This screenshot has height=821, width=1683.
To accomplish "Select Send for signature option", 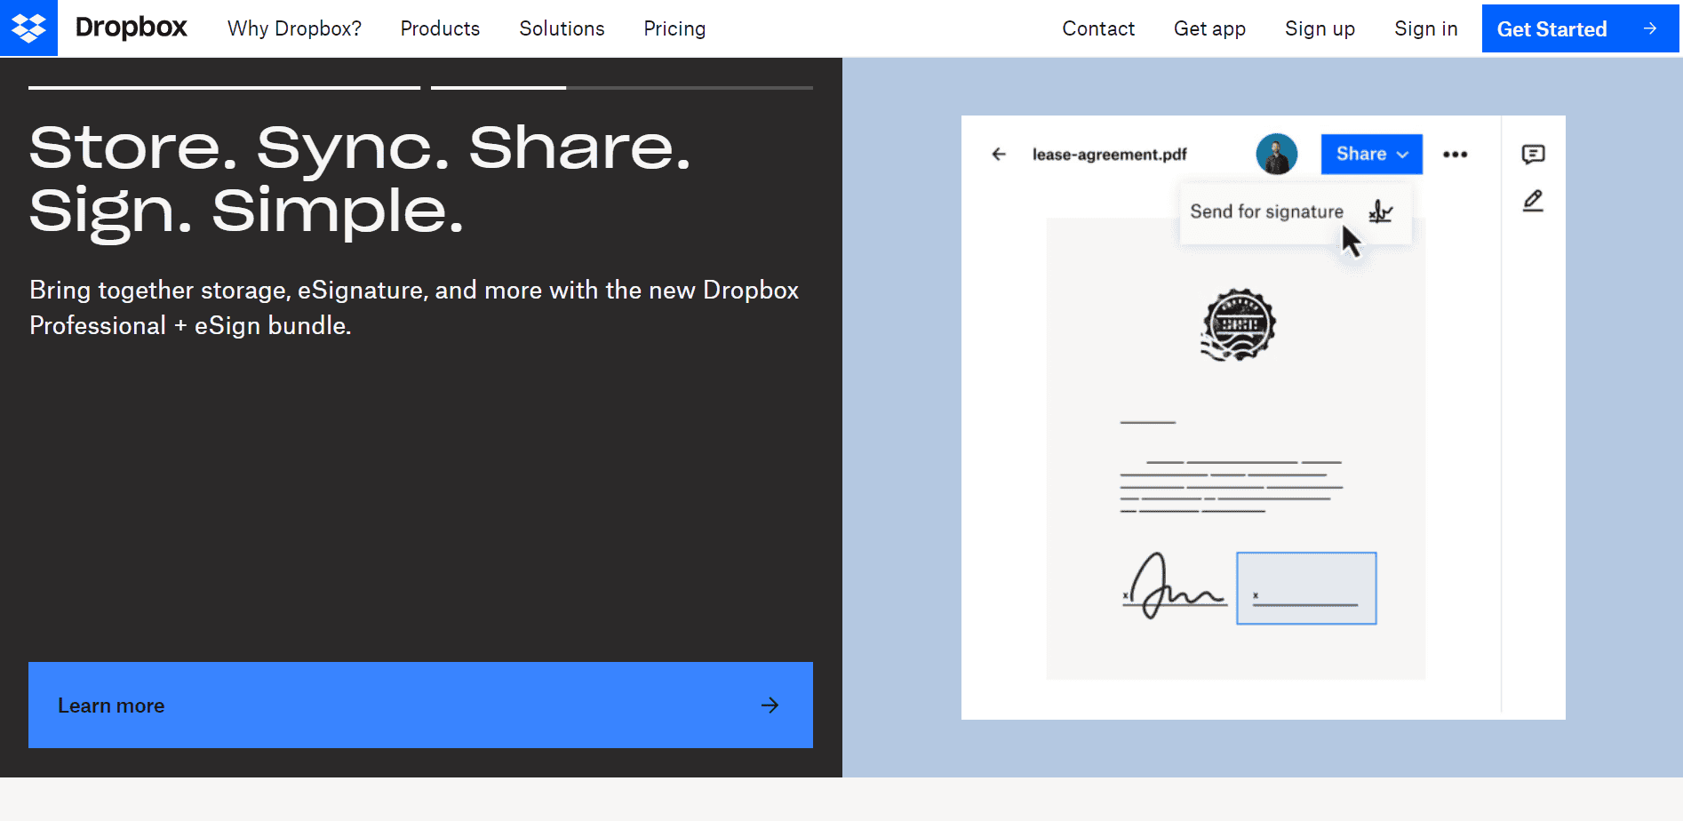I will 1296,211.
